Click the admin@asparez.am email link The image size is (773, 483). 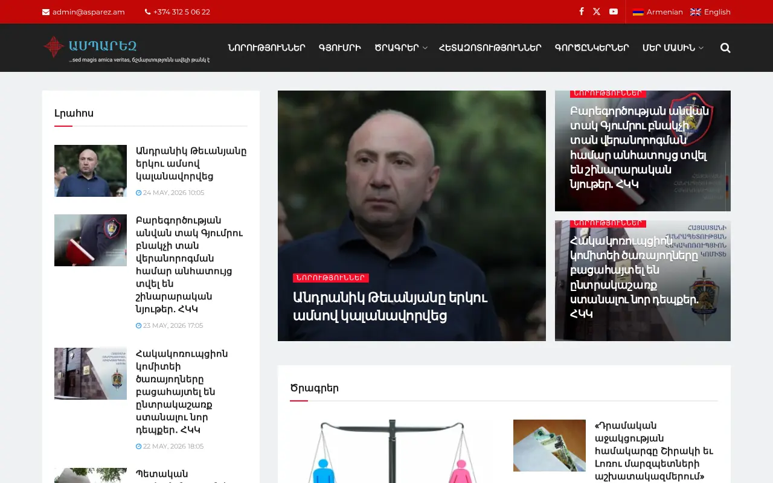pyautogui.click(x=88, y=12)
